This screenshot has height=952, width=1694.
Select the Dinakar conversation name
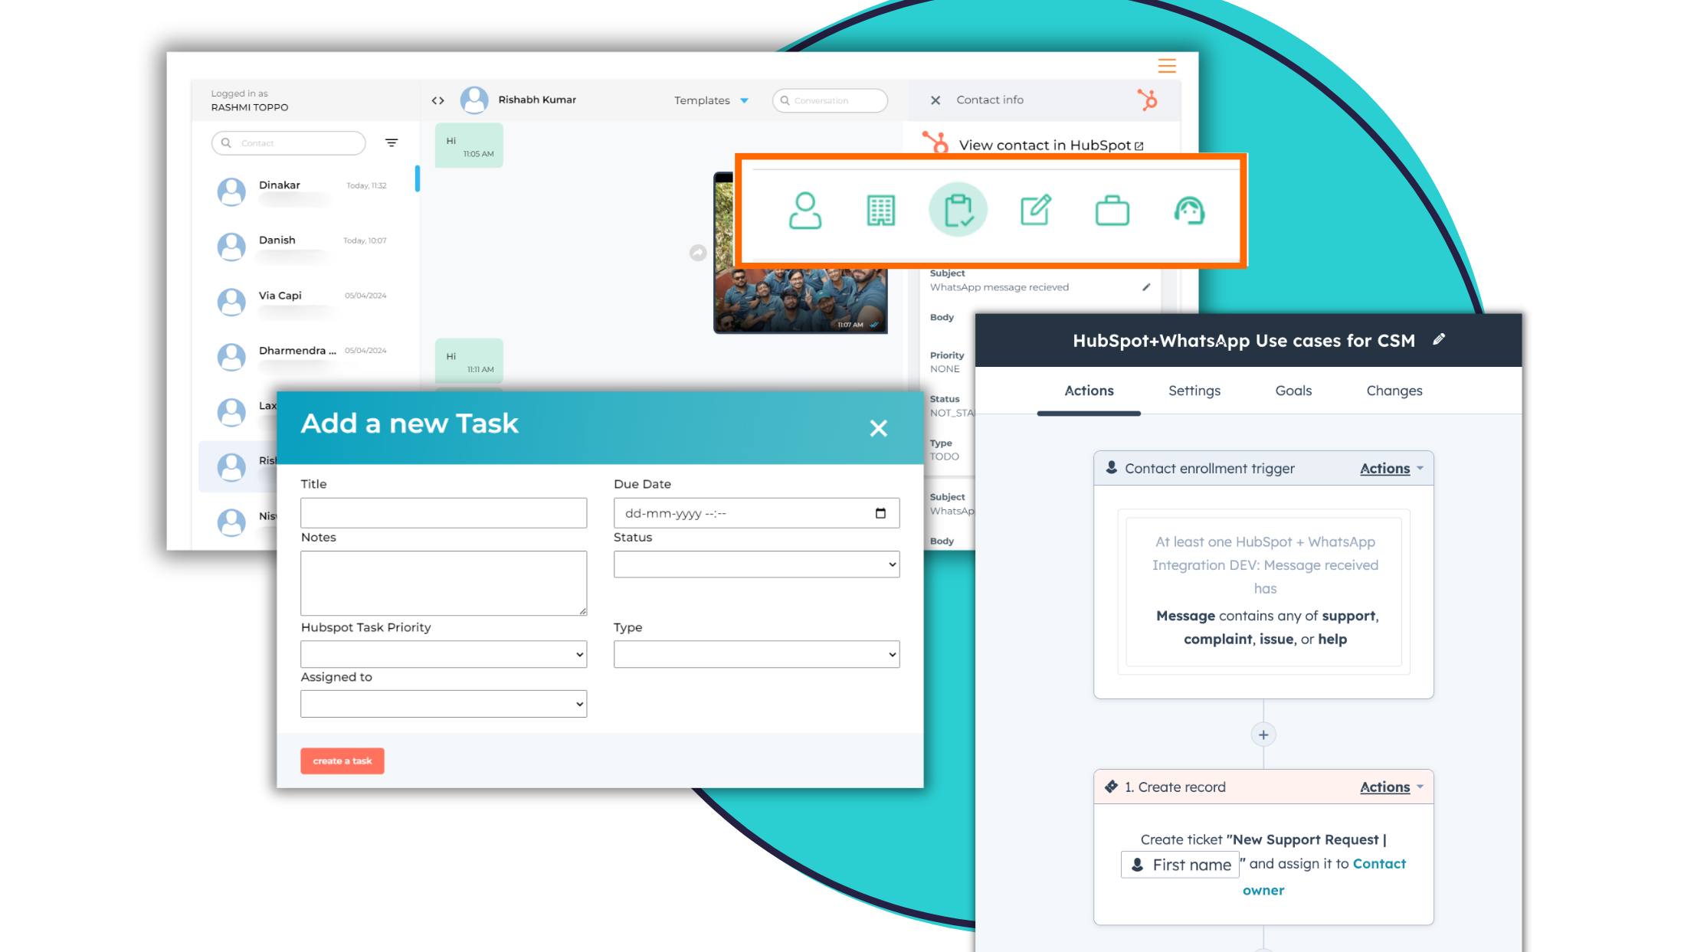point(280,185)
